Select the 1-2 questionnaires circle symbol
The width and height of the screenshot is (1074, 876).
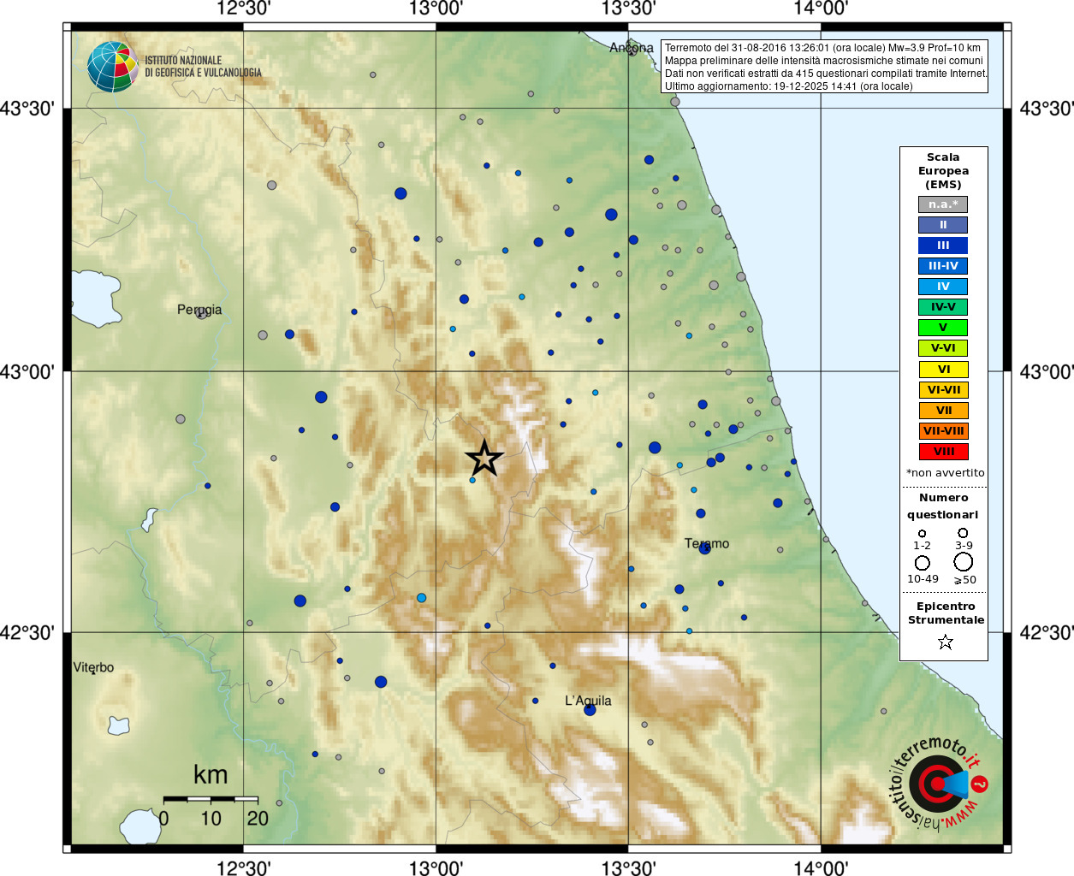coord(922,533)
